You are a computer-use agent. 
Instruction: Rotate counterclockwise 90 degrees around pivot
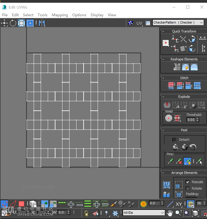(192, 39)
